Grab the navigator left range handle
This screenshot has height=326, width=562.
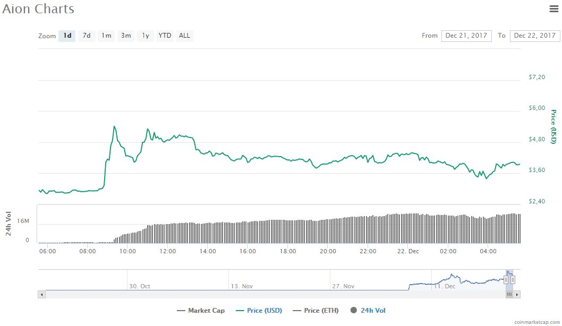pyautogui.click(x=506, y=280)
